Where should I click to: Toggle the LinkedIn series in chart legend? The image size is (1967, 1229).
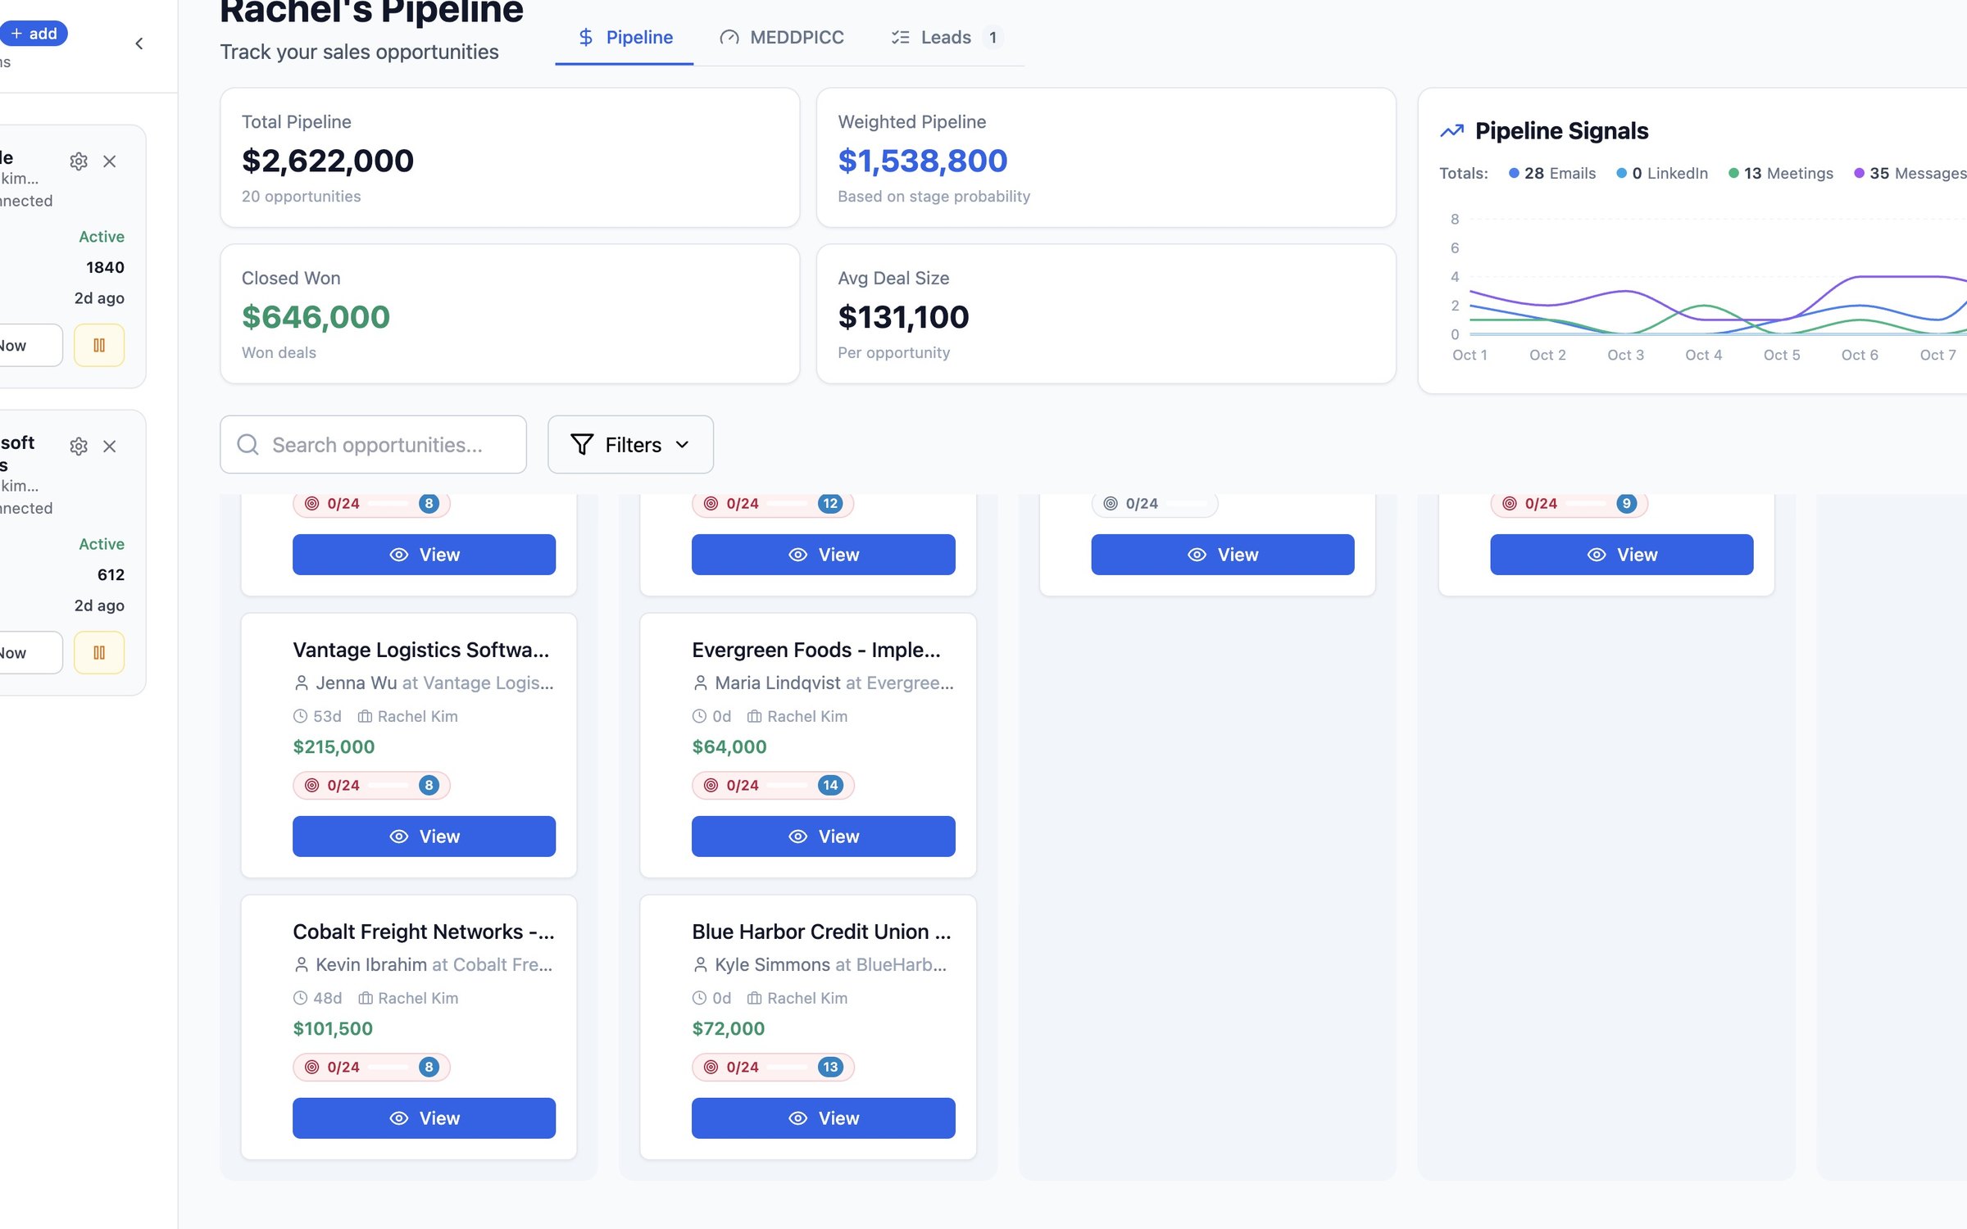pos(1662,174)
